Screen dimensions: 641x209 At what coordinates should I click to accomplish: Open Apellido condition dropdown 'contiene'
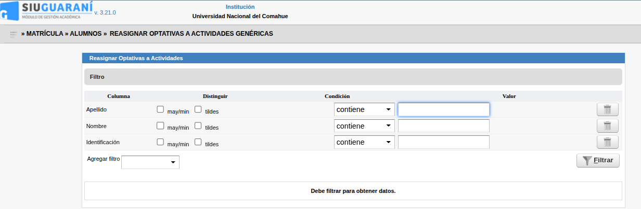364,109
